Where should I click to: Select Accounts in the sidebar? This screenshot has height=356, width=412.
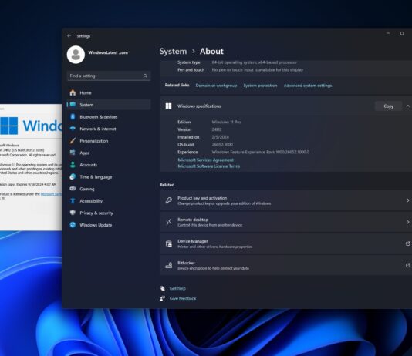pyautogui.click(x=109, y=165)
